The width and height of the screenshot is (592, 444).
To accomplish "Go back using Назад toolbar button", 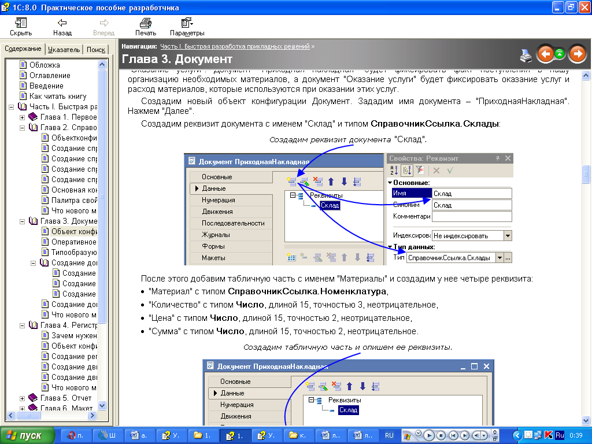I will [62, 27].
